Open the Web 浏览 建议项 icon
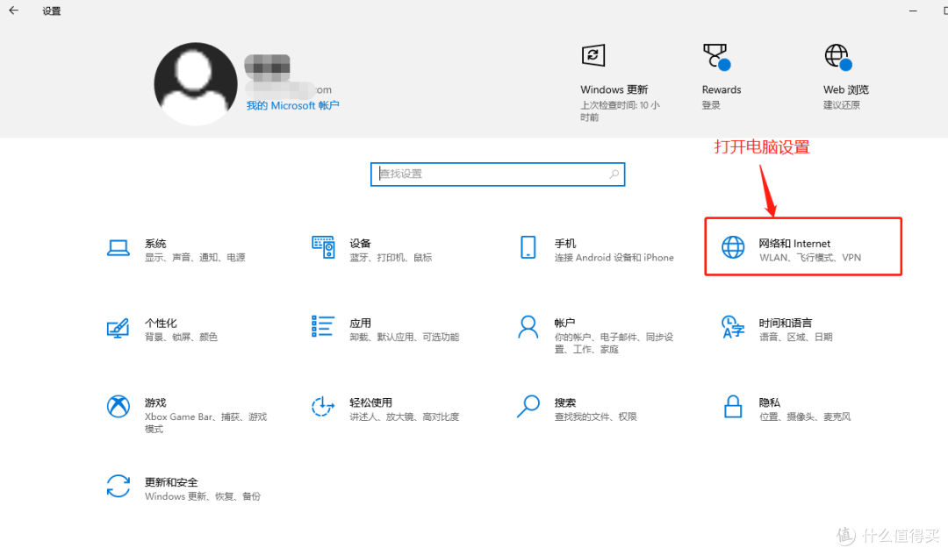The image size is (948, 555). coord(837,55)
